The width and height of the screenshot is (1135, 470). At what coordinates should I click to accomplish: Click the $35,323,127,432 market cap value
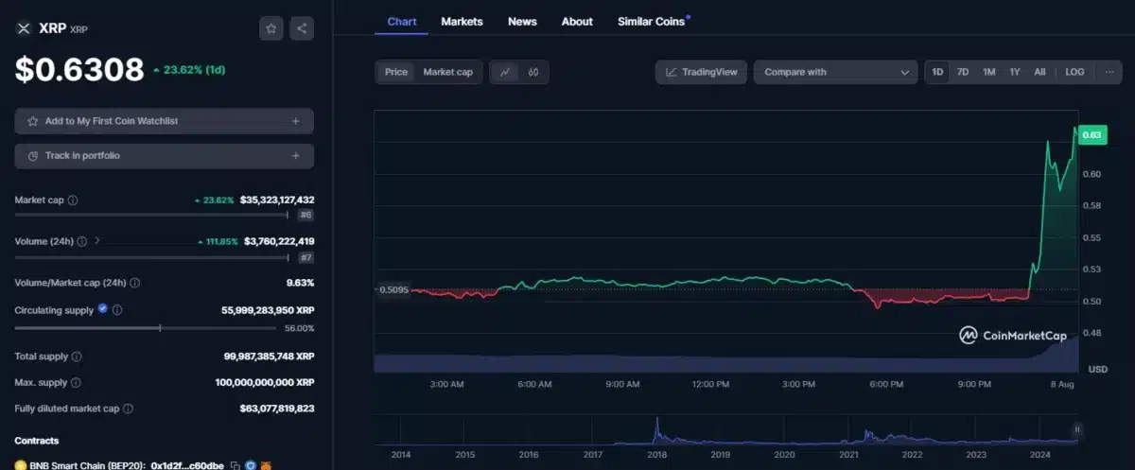tap(277, 200)
